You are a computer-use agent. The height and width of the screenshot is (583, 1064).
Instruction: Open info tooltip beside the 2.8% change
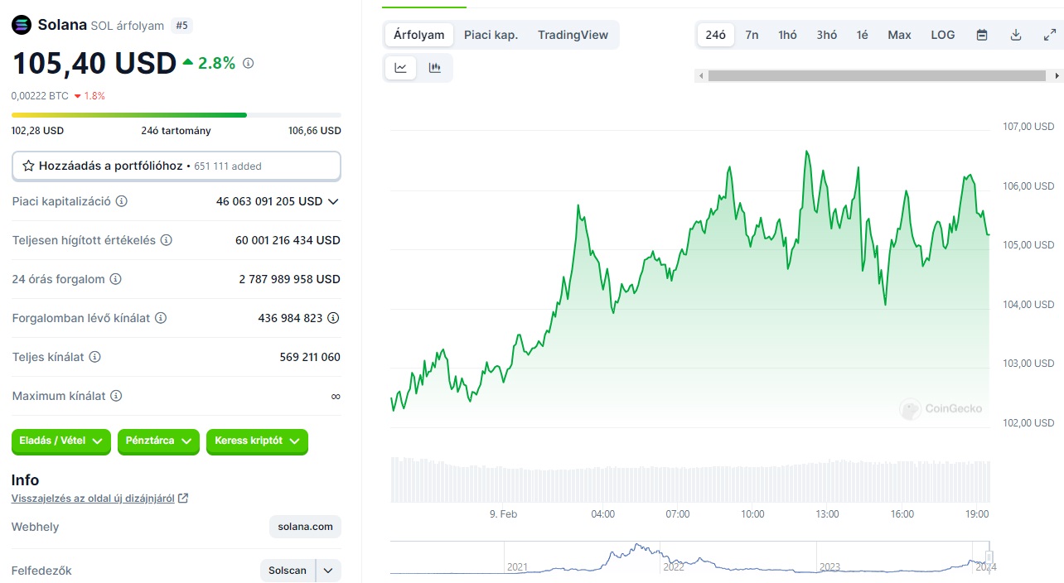coord(248,63)
